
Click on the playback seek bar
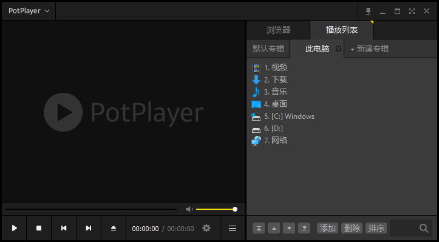click(90, 209)
